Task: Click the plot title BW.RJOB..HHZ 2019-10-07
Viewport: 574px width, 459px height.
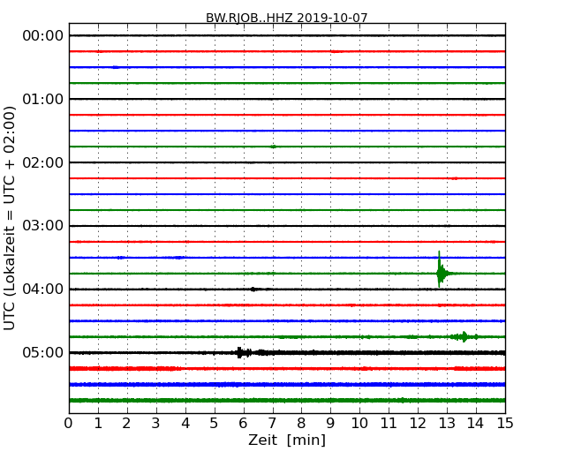Action: (286, 18)
